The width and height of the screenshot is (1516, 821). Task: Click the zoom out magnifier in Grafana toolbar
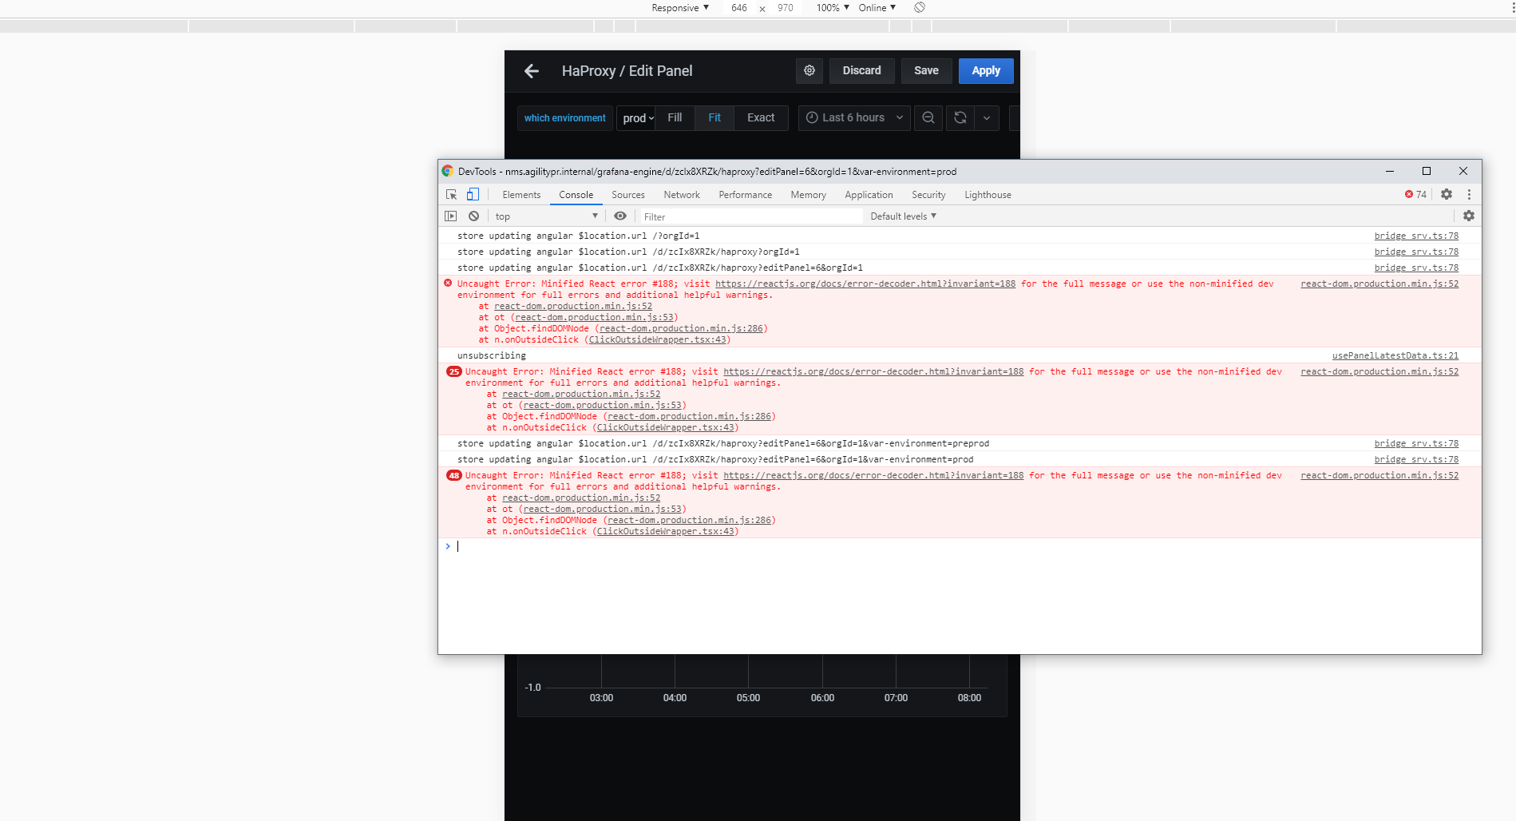tap(928, 117)
